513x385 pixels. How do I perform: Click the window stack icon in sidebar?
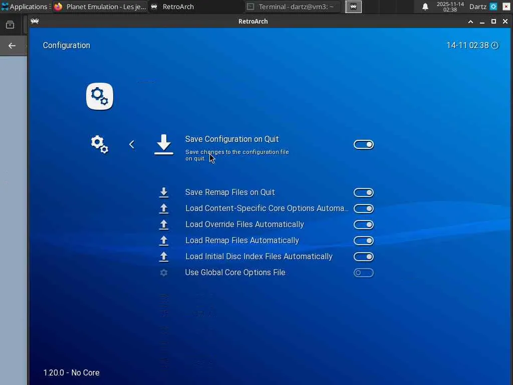tap(10, 25)
